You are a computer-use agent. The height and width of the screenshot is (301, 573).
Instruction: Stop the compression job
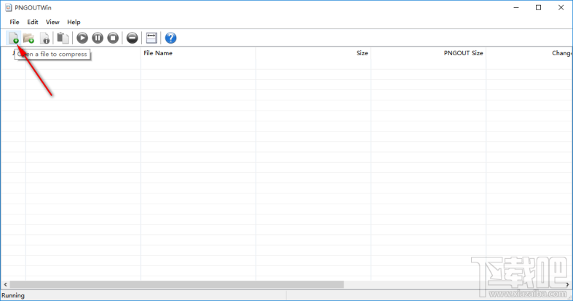(113, 38)
